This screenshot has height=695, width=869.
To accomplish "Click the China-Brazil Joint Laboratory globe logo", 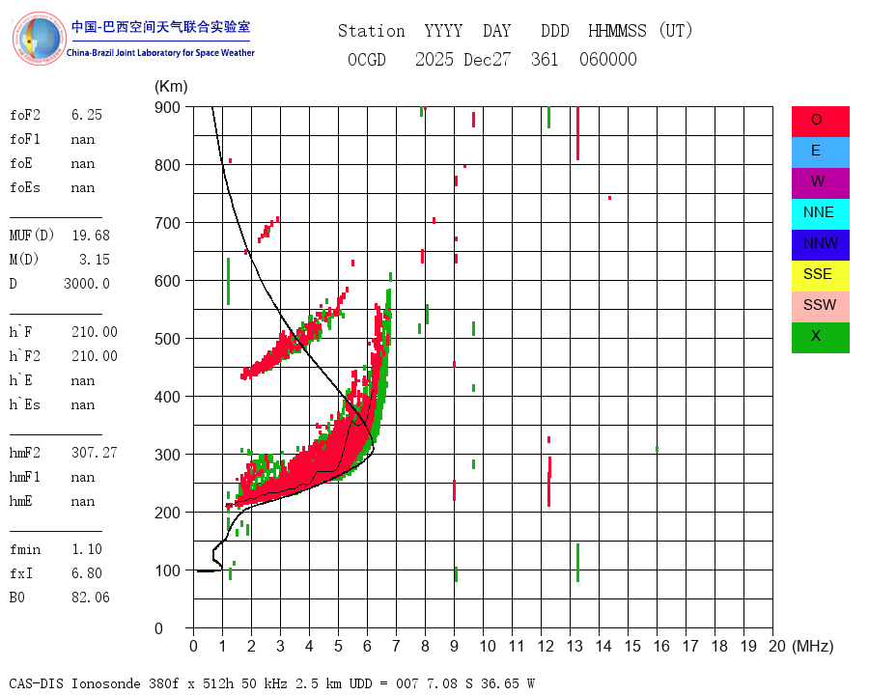I will click(39, 39).
